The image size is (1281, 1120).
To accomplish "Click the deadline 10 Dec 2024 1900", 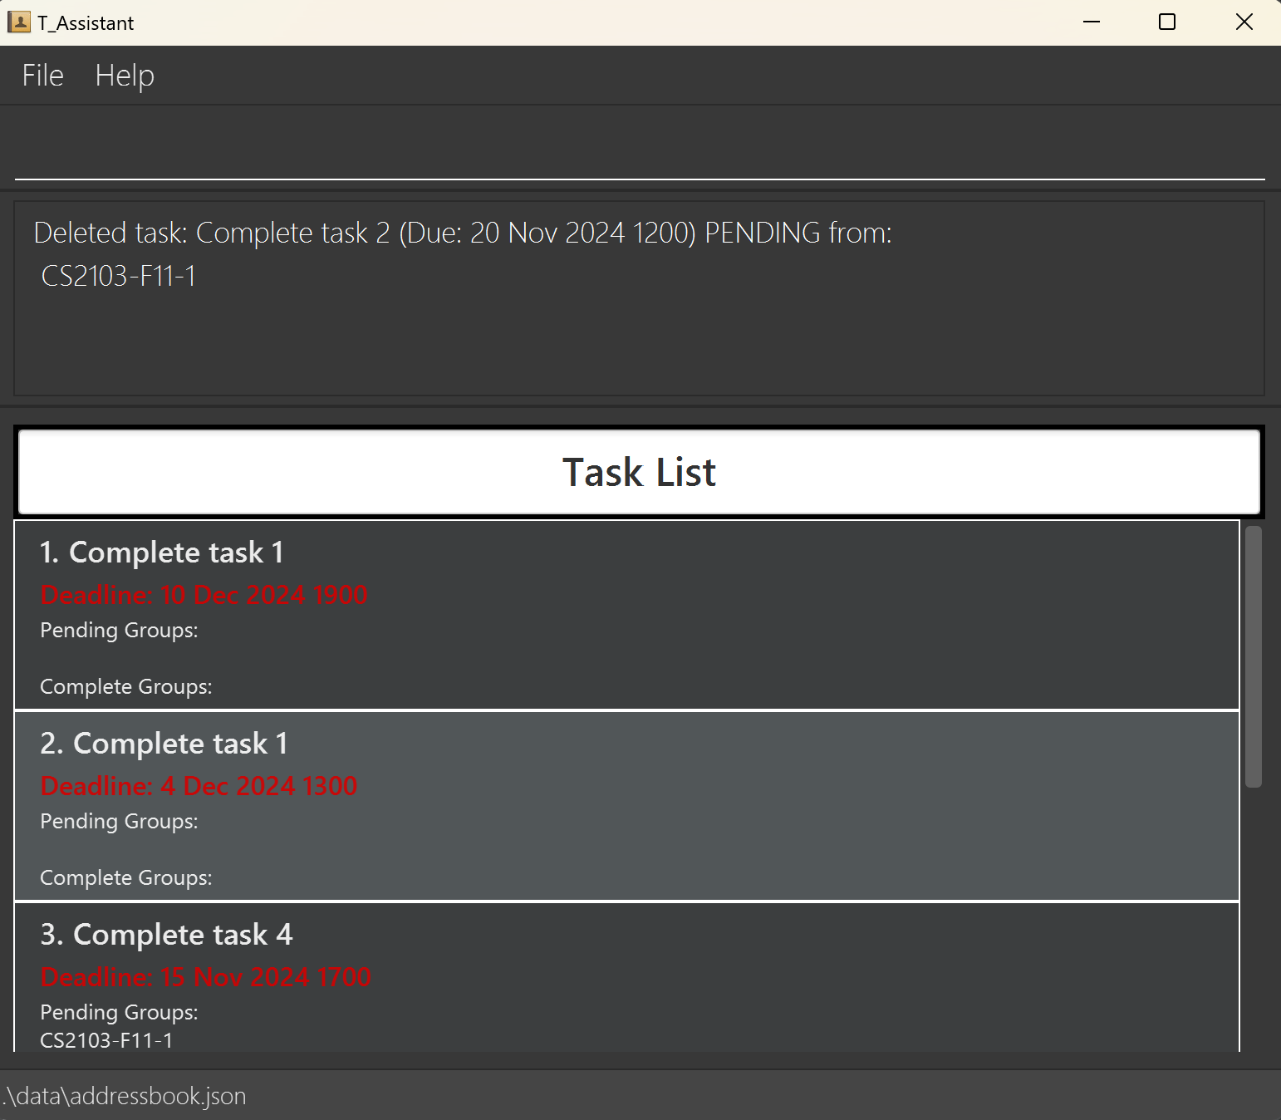I will 204,595.
